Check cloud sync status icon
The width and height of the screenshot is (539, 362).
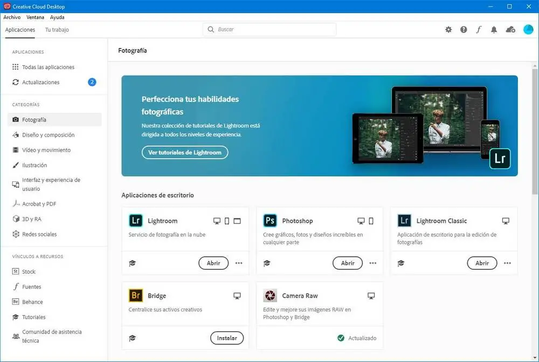[510, 30]
